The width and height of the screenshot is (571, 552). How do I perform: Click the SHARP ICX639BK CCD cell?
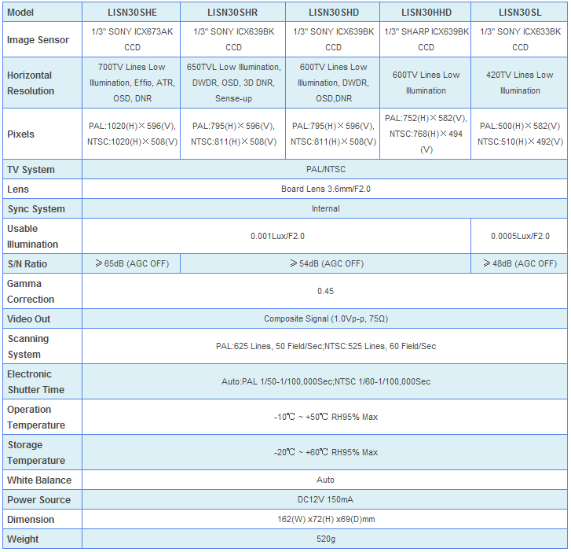point(426,39)
